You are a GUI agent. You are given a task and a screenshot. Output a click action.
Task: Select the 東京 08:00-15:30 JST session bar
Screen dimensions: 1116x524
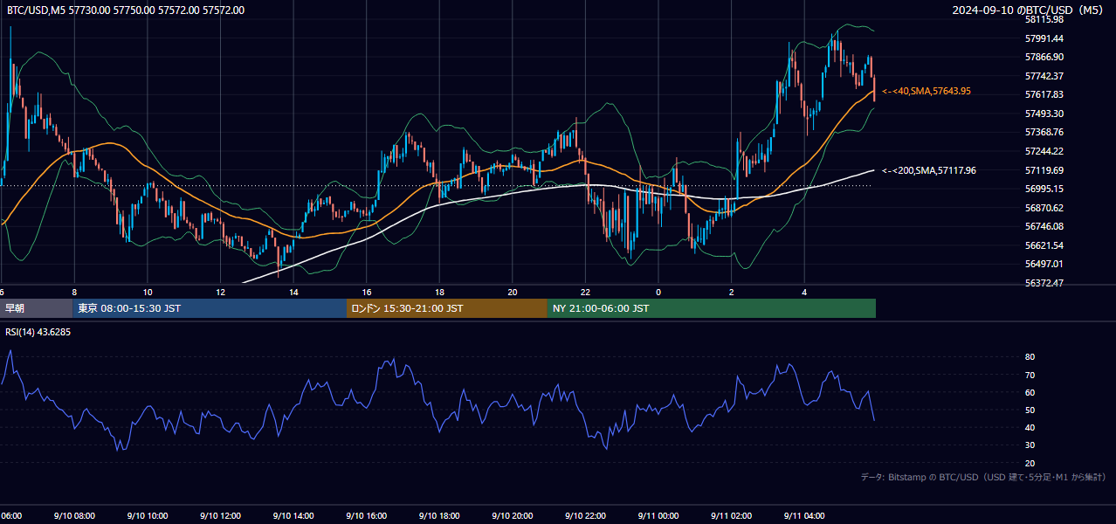pos(210,308)
